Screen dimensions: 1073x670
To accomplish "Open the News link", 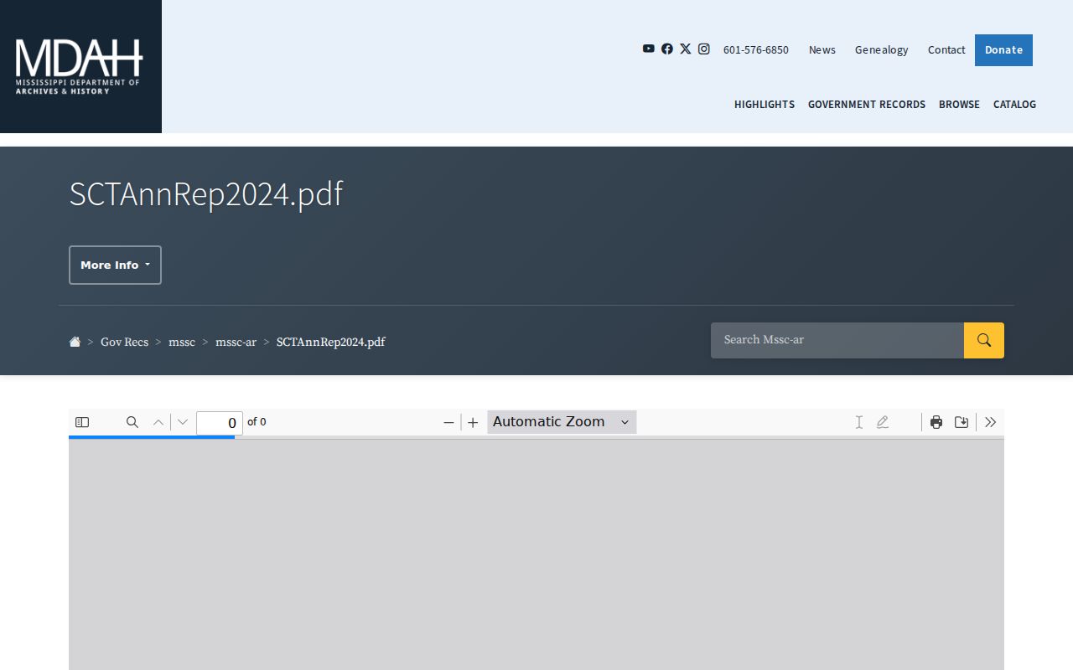I will tap(822, 49).
